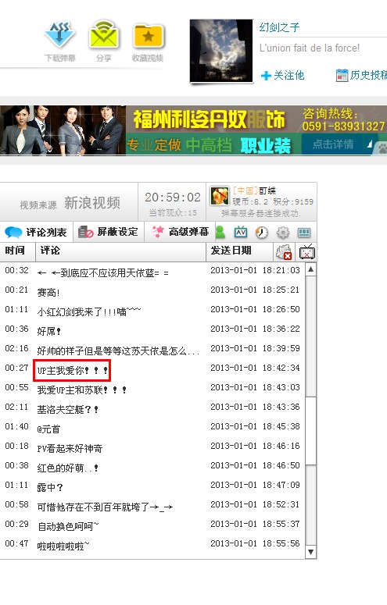
Task: Click the scrollbar down arrow in comment list
Action: tap(310, 552)
